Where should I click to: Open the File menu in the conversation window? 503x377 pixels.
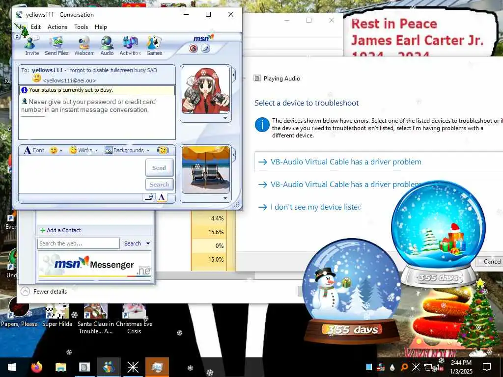pos(20,27)
